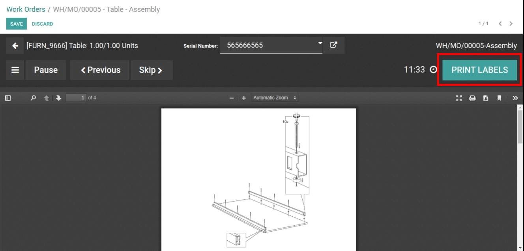Viewport: 524px width, 251px height.
Task: Pause the current work order
Action: [x=46, y=70]
